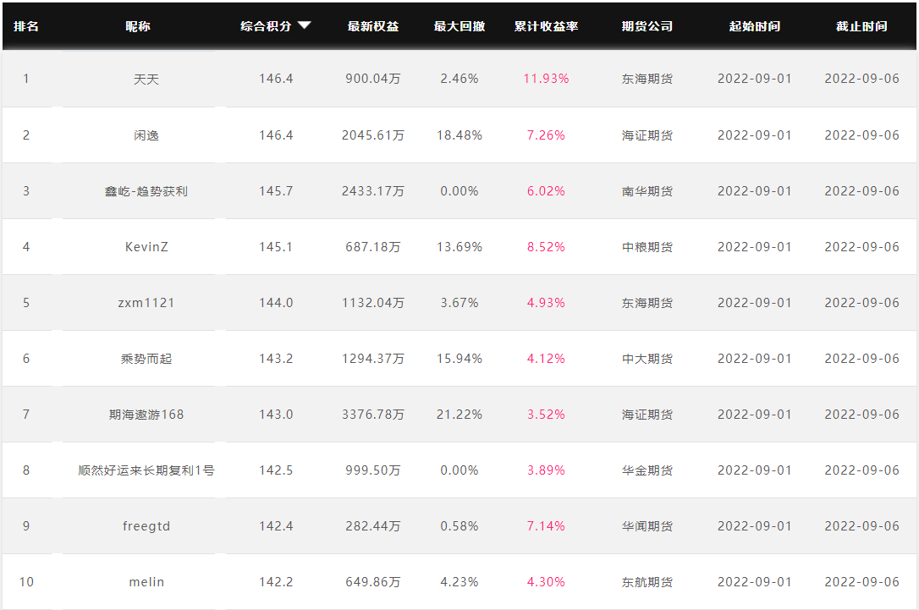Viewport: 919px width, 610px height.
Task: Select nickname 闲逸 in rank 2
Action: [146, 135]
